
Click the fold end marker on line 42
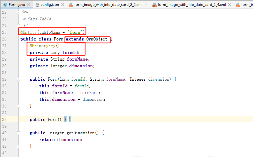pos(19,146)
